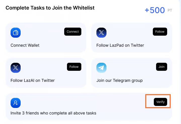This screenshot has height=124, width=181.
Task: Select 'Follow LazPad on Twitter' text
Action: coord(120,45)
